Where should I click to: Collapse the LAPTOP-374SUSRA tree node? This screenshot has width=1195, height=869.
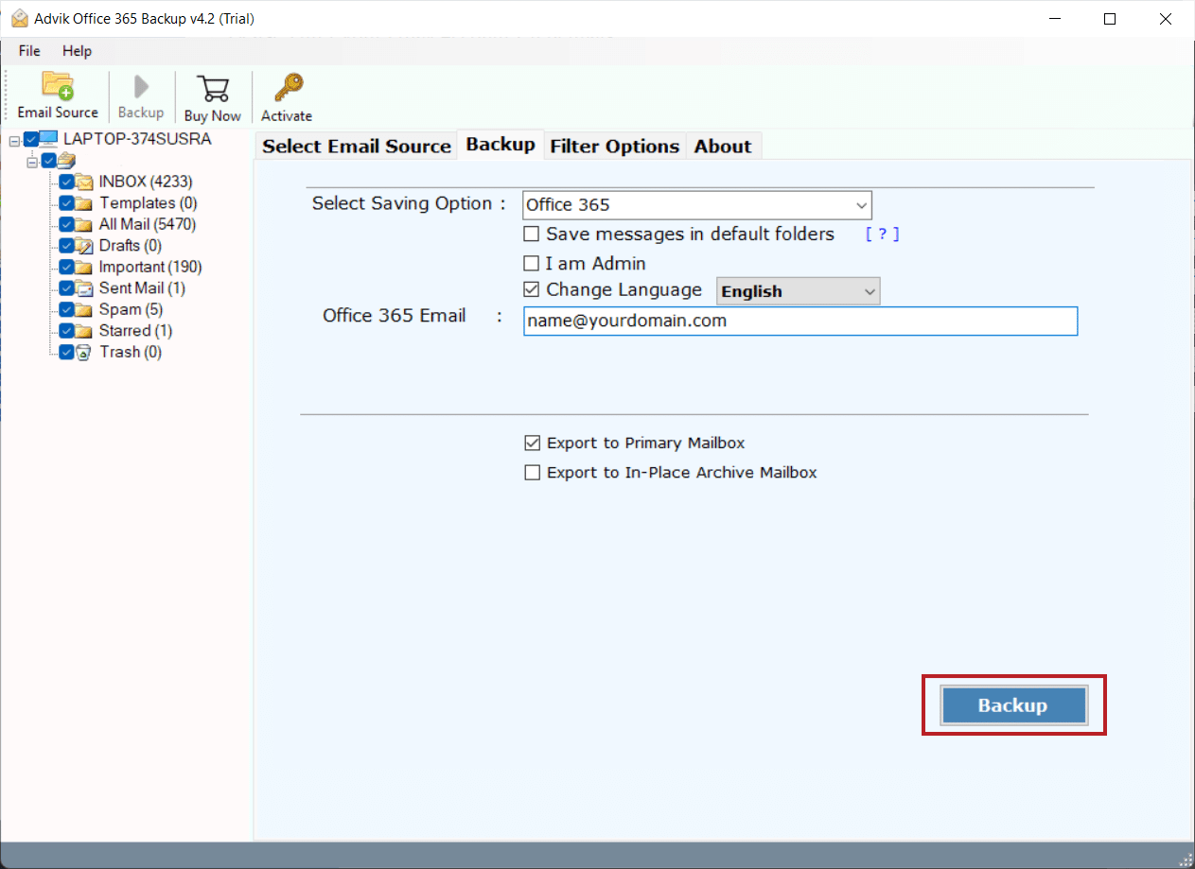click(x=14, y=140)
